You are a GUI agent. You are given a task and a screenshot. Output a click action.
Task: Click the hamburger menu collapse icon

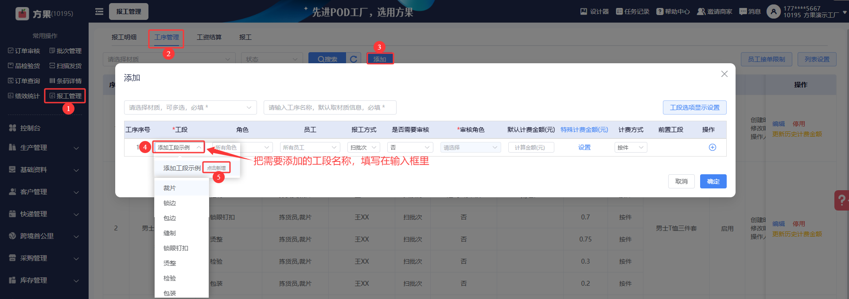99,11
